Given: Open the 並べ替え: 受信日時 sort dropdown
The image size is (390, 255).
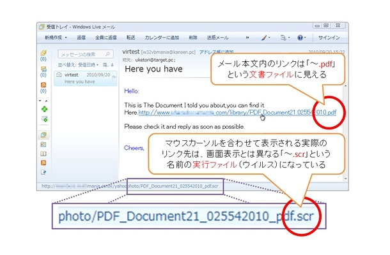Looking at the screenshot, I should (x=78, y=65).
